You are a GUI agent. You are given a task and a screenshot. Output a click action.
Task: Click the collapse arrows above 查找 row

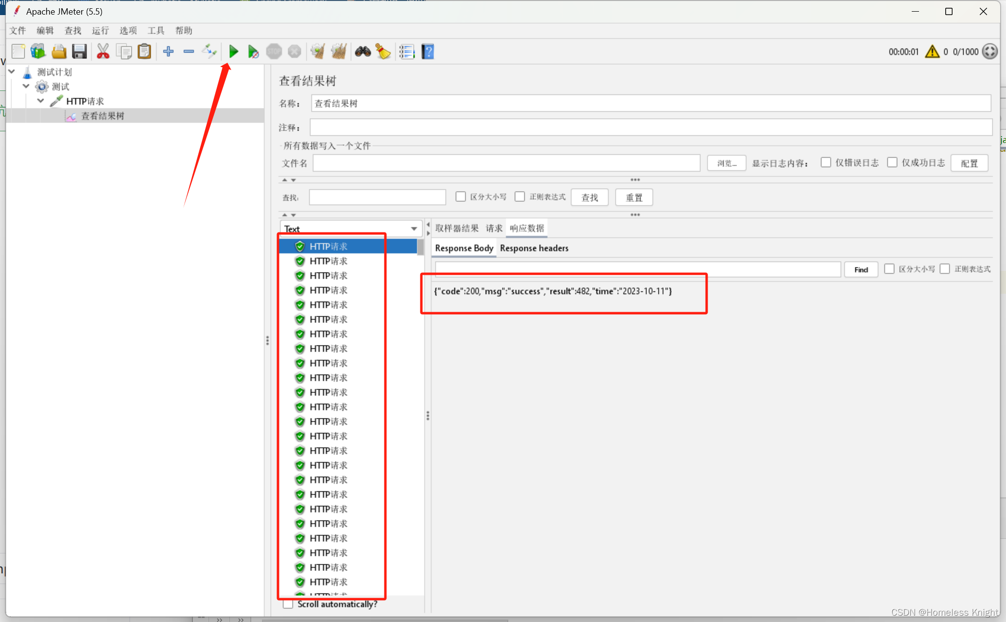[289, 180]
